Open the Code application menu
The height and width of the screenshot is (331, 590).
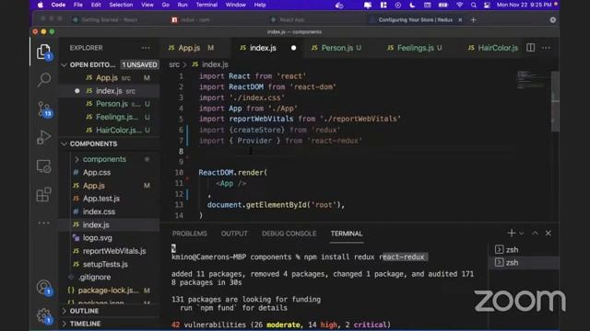point(58,5)
